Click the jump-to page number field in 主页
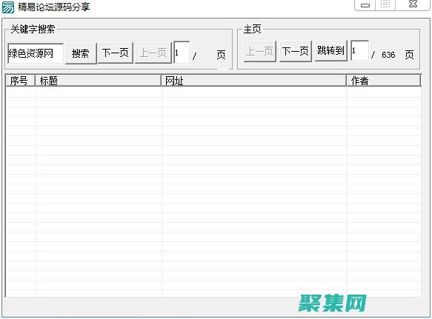 pos(359,50)
